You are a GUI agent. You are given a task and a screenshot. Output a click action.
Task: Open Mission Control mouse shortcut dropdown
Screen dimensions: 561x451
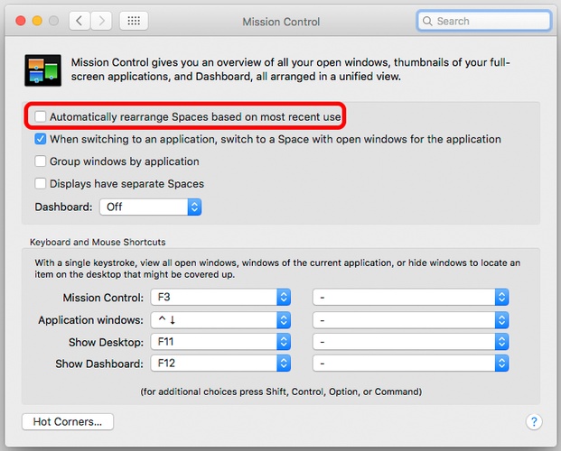point(410,297)
